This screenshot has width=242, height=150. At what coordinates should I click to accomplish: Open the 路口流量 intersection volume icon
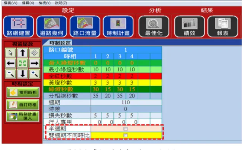85,26
